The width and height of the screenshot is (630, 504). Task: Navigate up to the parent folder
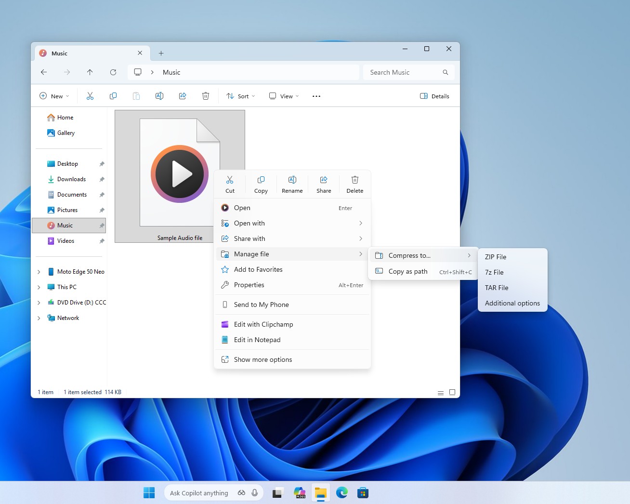pyautogui.click(x=90, y=72)
